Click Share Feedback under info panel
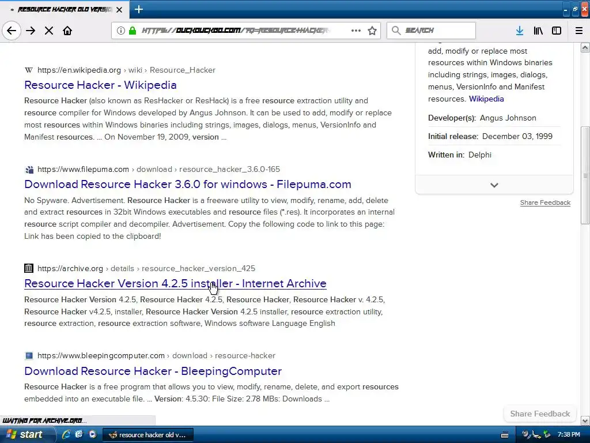The width and height of the screenshot is (590, 443). click(545, 202)
